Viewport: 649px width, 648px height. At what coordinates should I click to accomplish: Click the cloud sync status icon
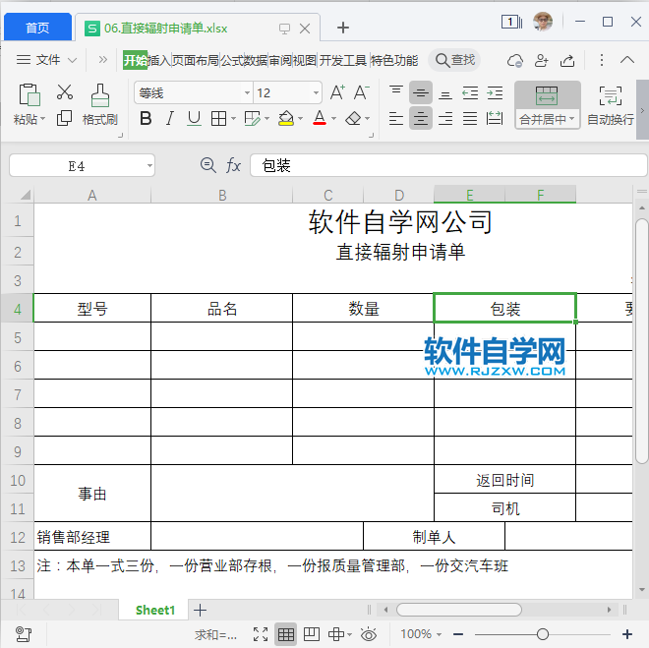tap(514, 61)
